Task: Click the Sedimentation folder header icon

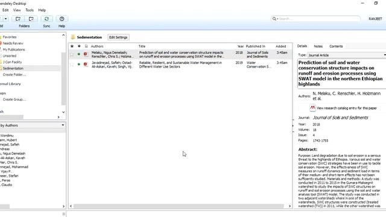Action: (x=73, y=37)
